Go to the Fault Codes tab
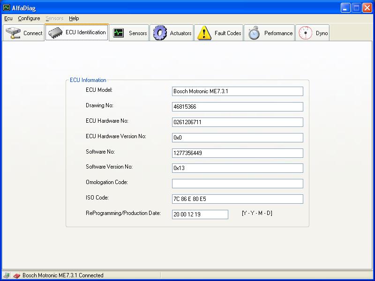 pyautogui.click(x=218, y=33)
